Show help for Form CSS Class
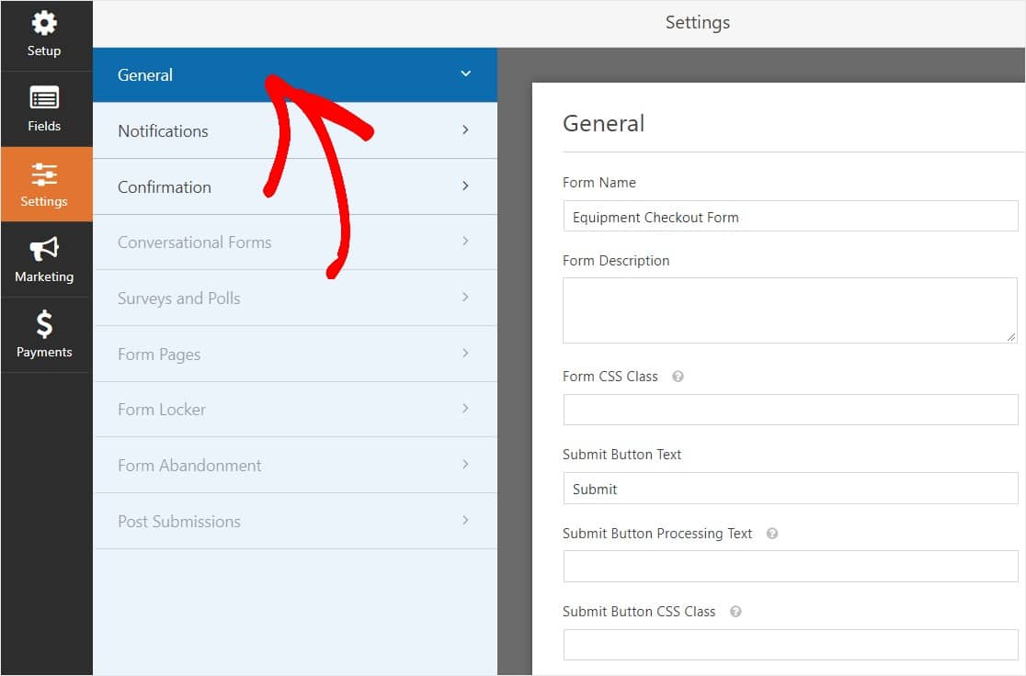 point(678,377)
